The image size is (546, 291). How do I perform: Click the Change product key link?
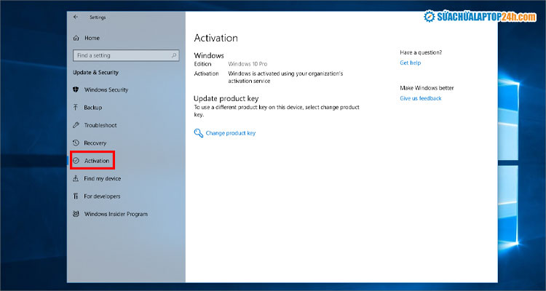[230, 133]
